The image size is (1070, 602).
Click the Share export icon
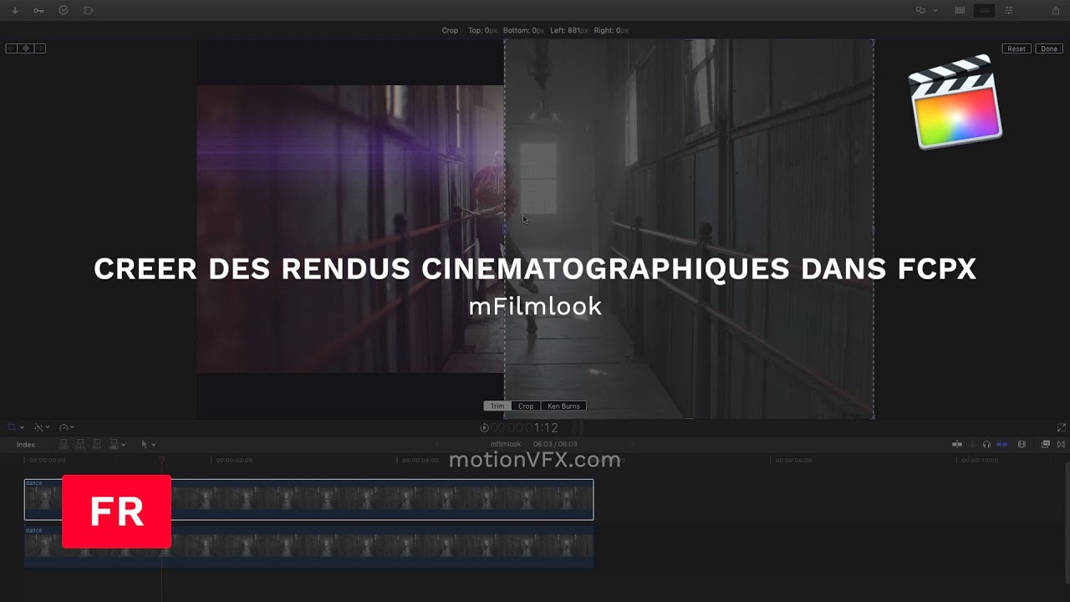(1056, 11)
